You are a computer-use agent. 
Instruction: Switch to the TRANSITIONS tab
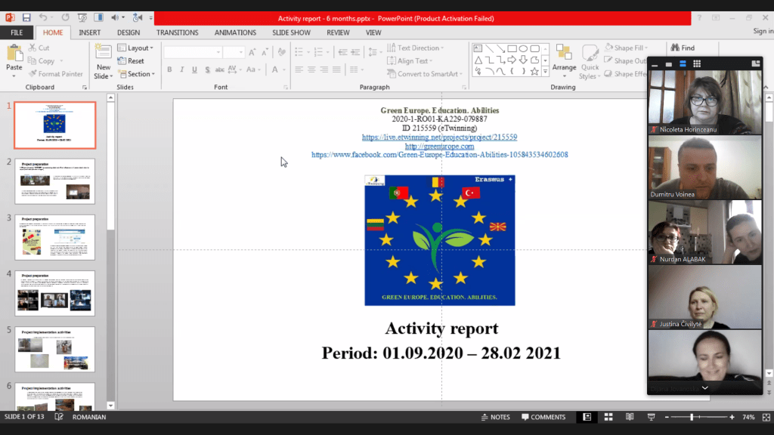click(177, 32)
